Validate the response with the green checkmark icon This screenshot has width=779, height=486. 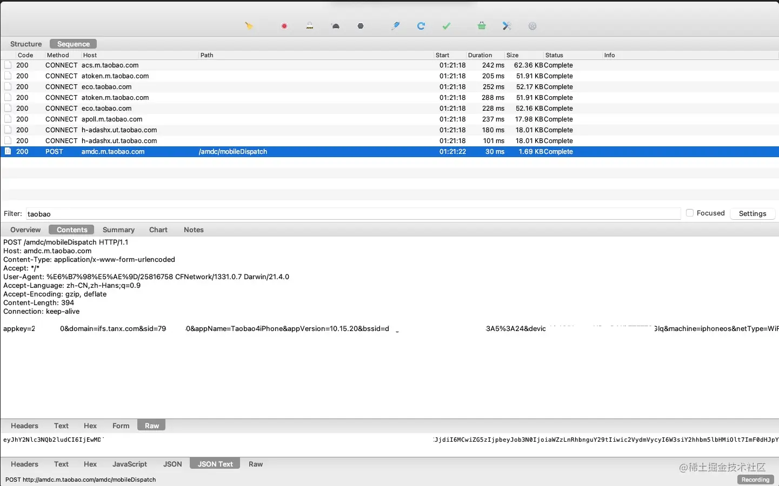point(447,25)
